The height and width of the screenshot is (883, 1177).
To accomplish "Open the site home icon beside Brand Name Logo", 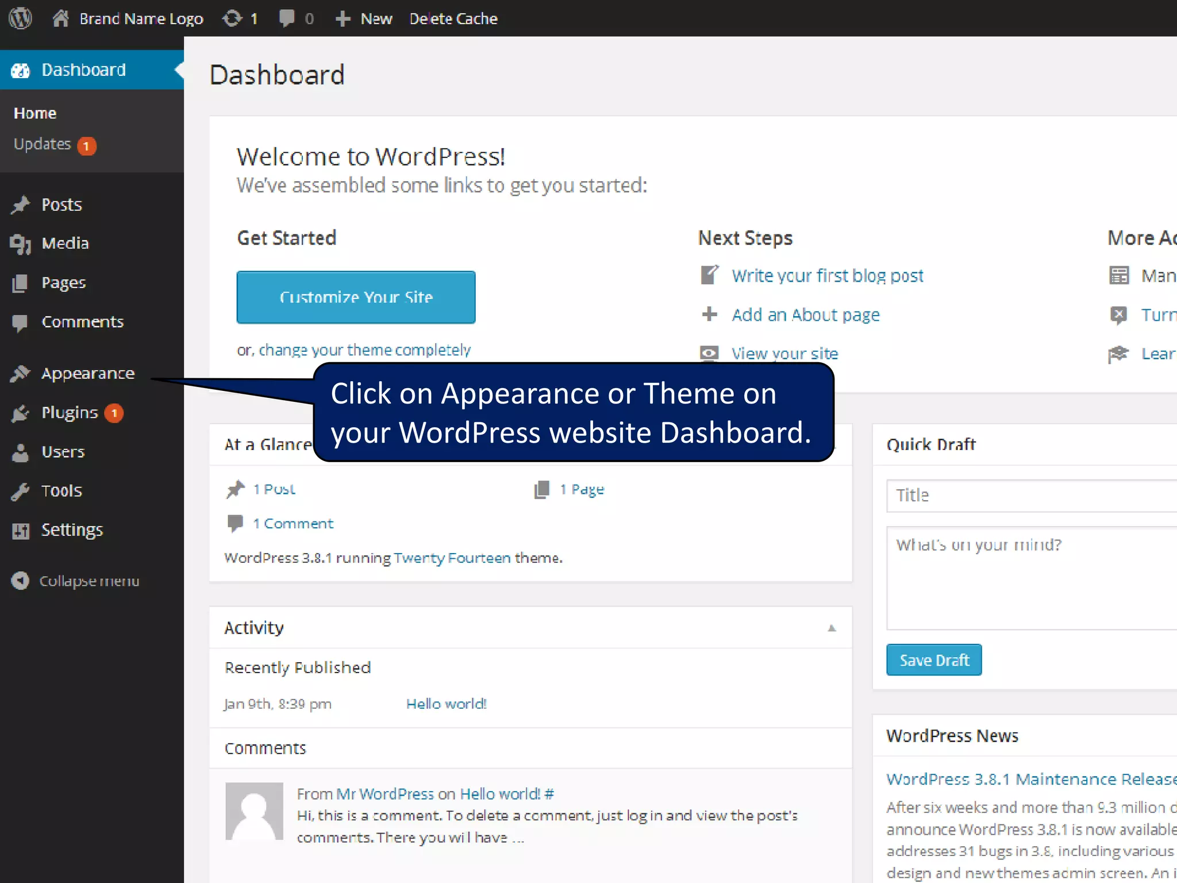I will point(60,18).
